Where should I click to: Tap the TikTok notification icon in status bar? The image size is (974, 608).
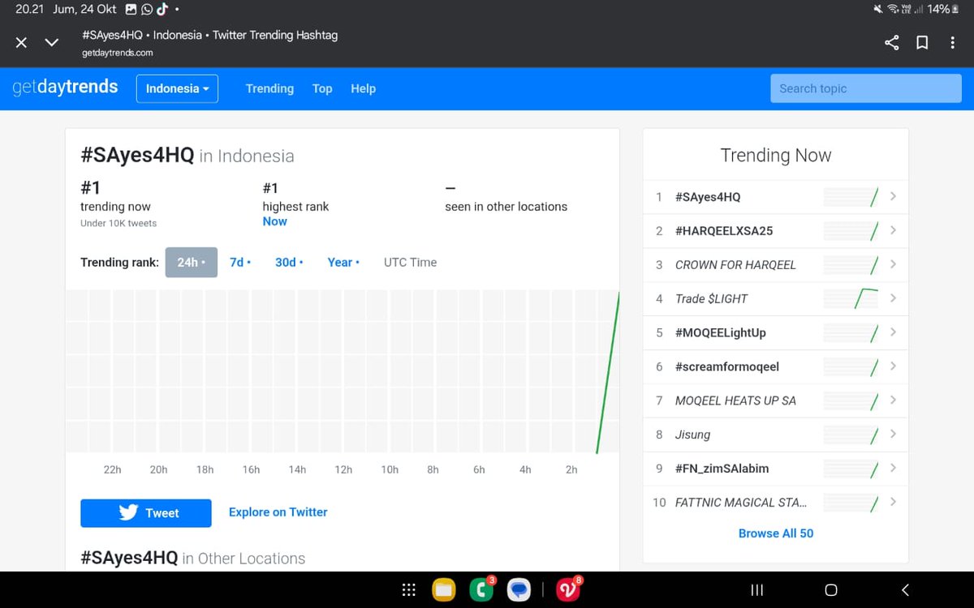tap(162, 9)
